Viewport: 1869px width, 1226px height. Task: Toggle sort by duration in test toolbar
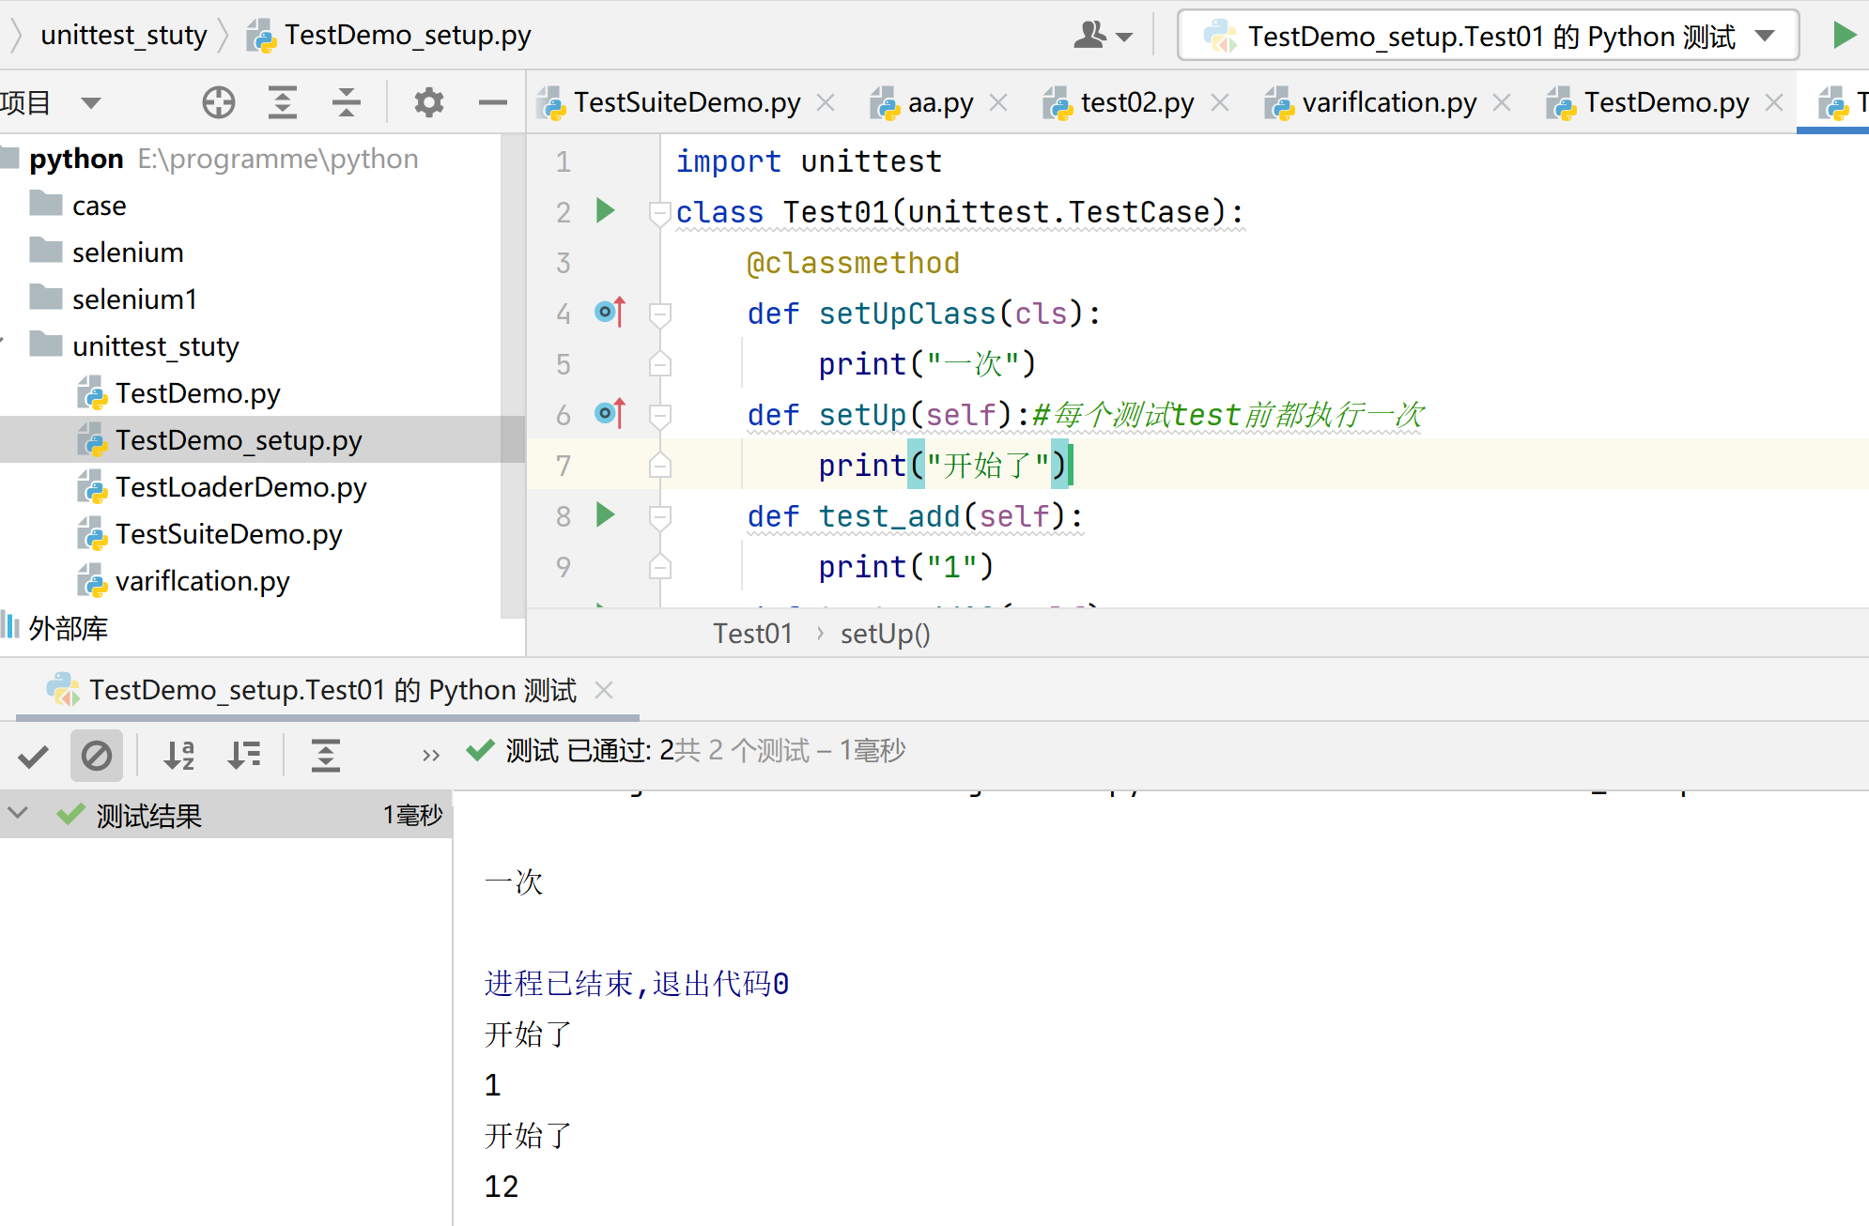tap(244, 755)
